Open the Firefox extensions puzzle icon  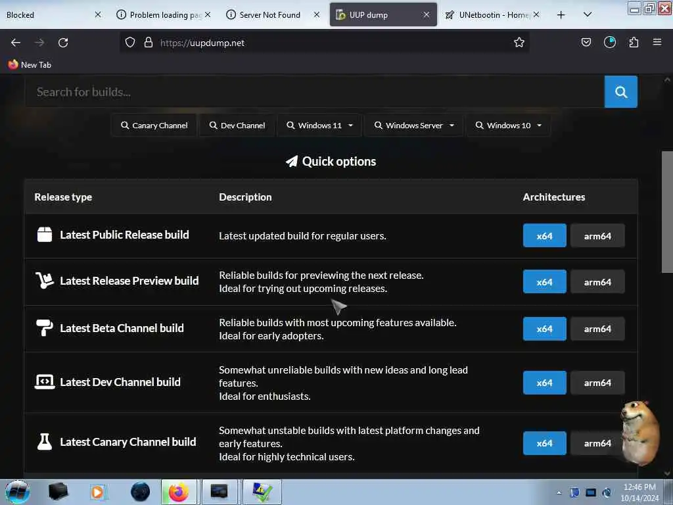pos(634,43)
